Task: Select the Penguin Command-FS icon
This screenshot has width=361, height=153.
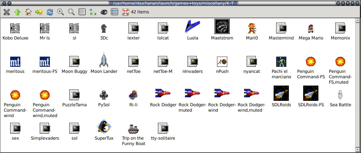Action: point(310,62)
